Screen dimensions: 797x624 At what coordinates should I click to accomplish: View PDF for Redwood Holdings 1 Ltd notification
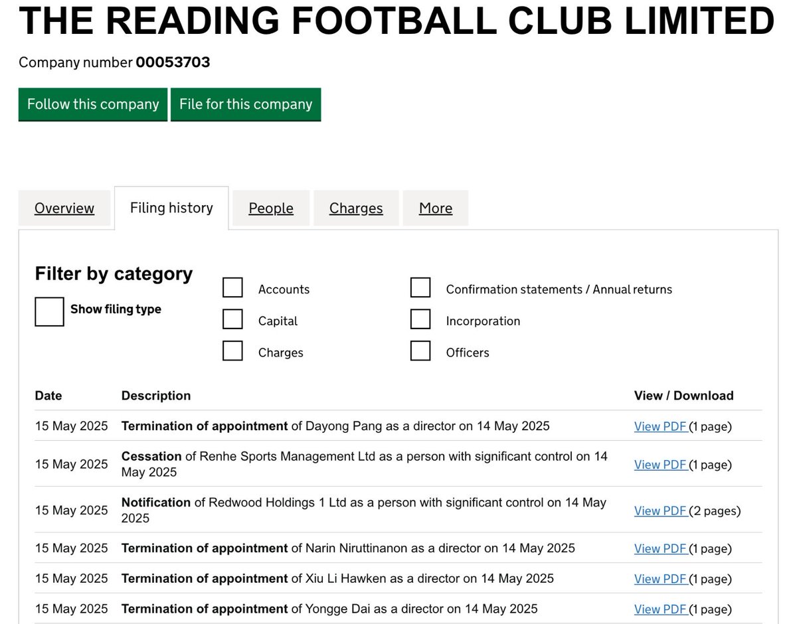click(x=661, y=510)
